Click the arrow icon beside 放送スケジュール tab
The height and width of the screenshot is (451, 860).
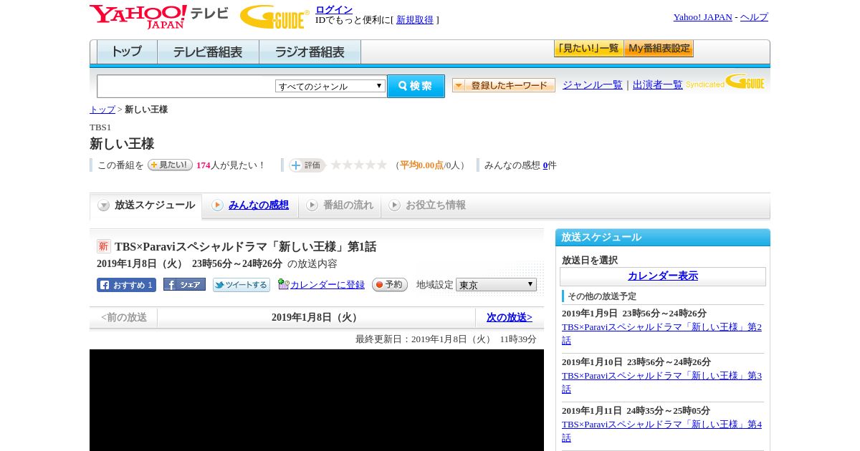[x=104, y=205]
